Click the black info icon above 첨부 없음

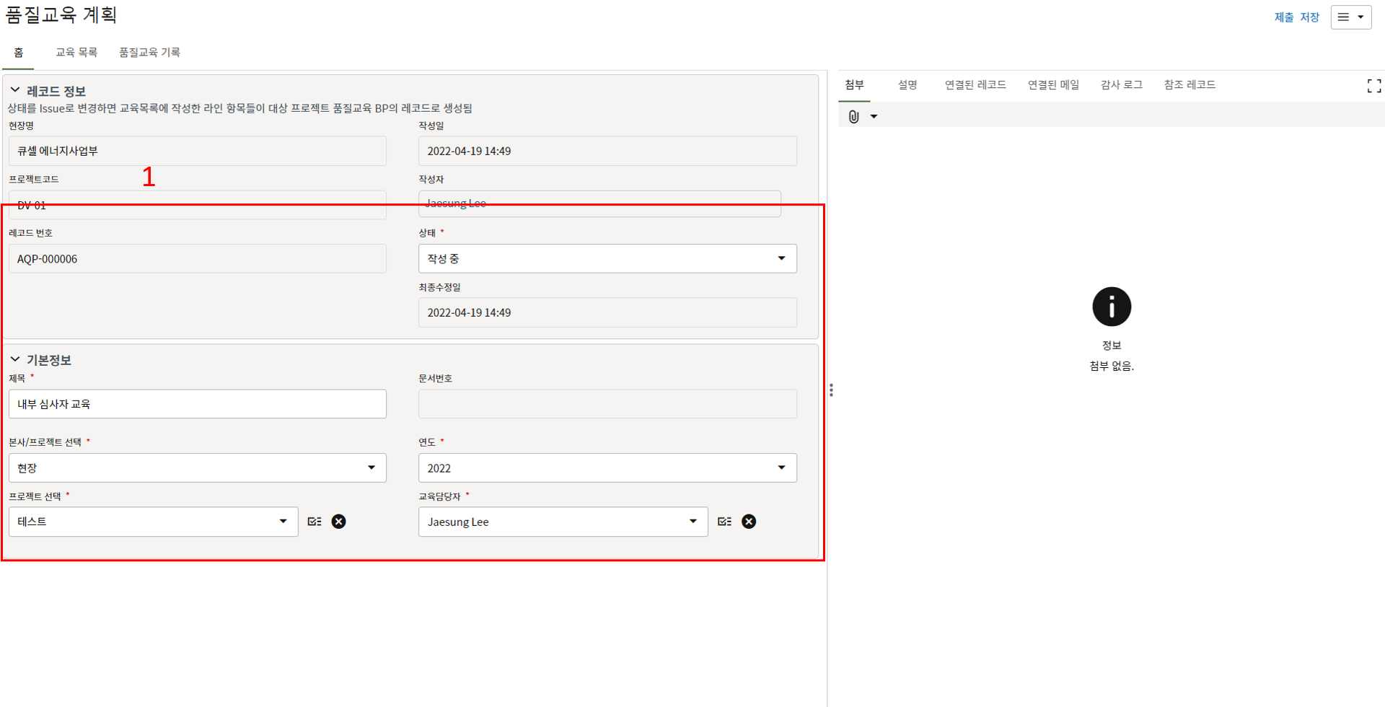click(x=1111, y=307)
